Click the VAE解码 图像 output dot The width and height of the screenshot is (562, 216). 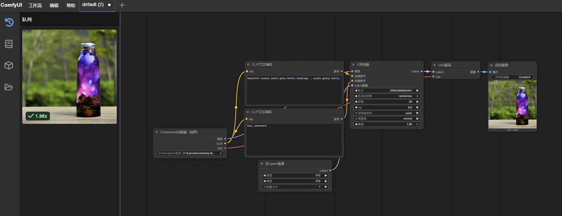click(x=478, y=72)
